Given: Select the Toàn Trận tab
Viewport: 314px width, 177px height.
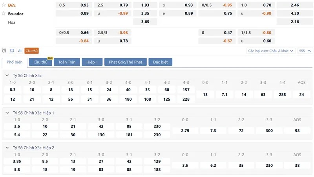Looking at the screenshot, I should click(67, 62).
